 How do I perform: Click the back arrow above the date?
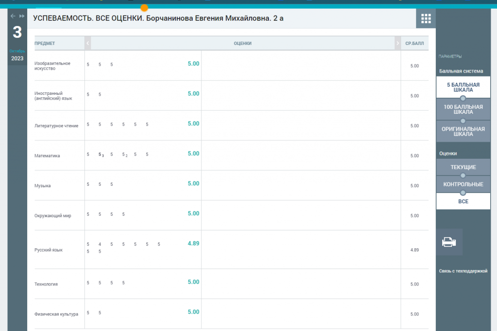tap(13, 16)
